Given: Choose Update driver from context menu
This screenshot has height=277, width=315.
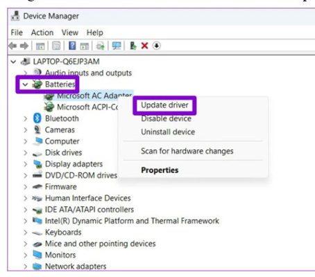Looking at the screenshot, I should point(164,105).
